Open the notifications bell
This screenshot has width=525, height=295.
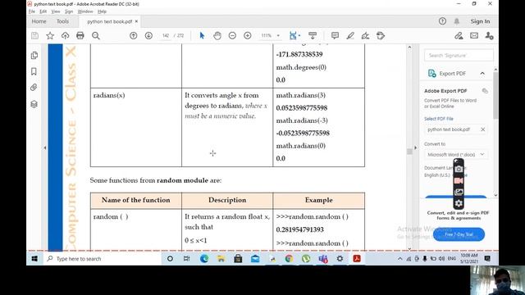click(457, 21)
